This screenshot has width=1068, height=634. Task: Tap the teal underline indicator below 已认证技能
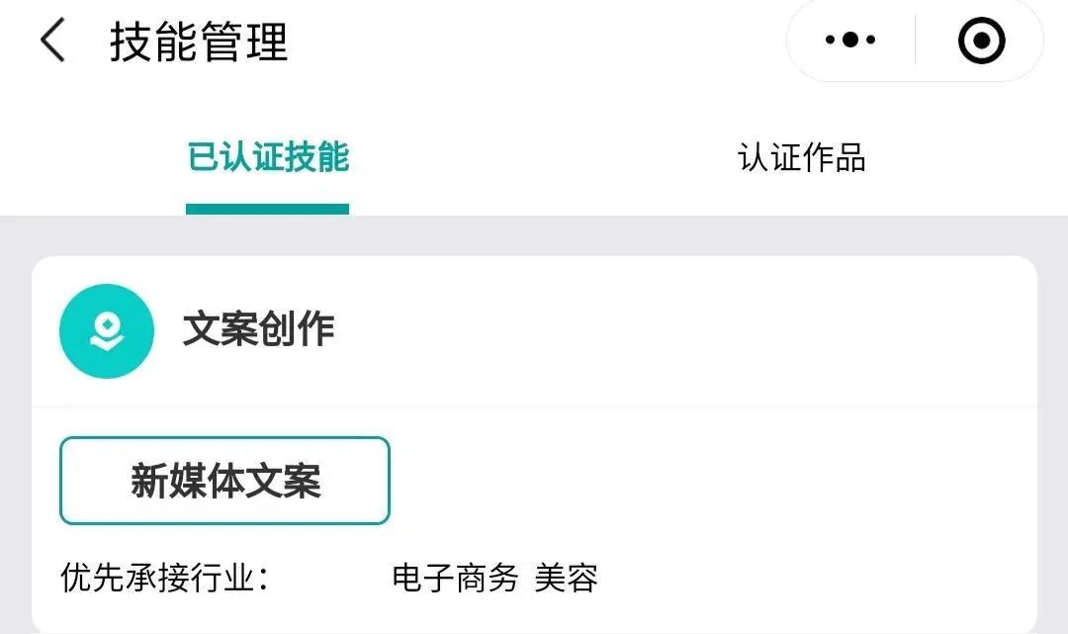(267, 208)
